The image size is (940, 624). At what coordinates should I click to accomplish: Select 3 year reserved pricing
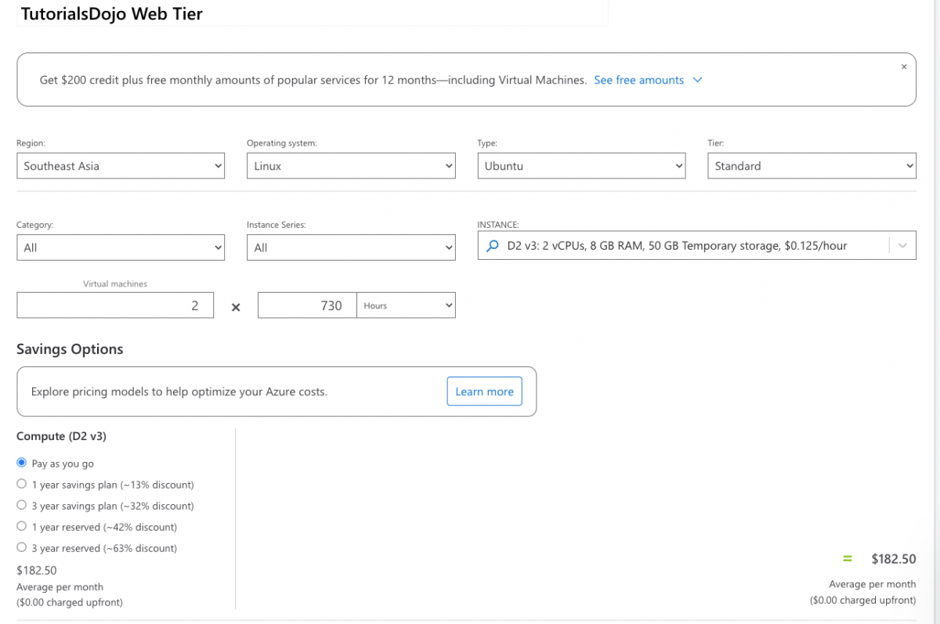point(21,546)
